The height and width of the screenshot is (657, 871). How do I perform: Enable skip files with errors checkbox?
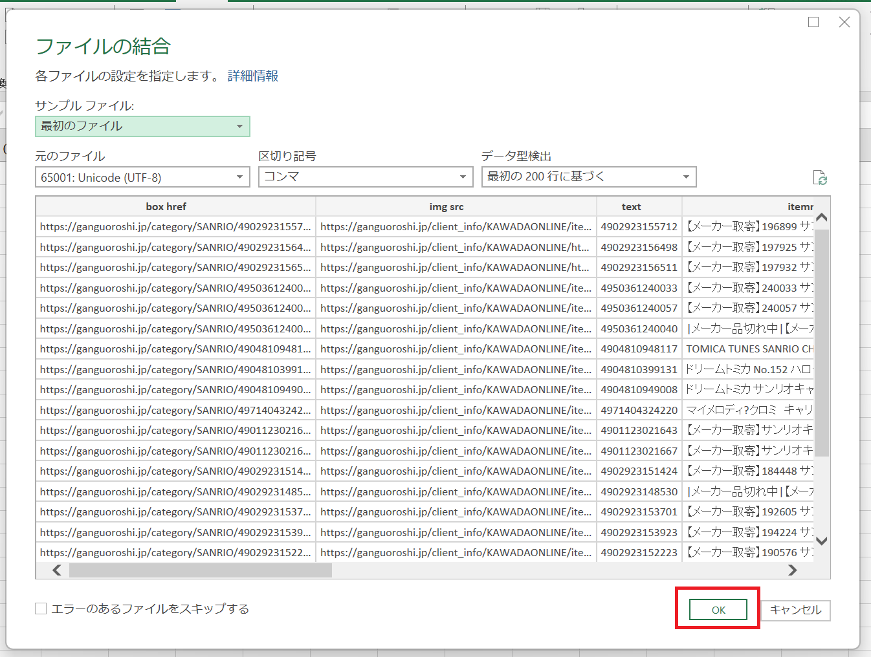(x=41, y=609)
